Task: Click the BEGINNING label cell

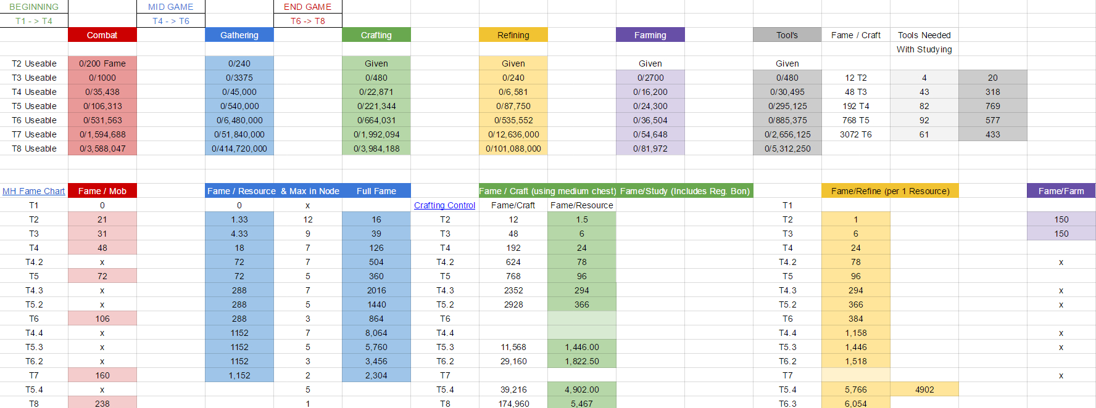Action: (x=34, y=7)
